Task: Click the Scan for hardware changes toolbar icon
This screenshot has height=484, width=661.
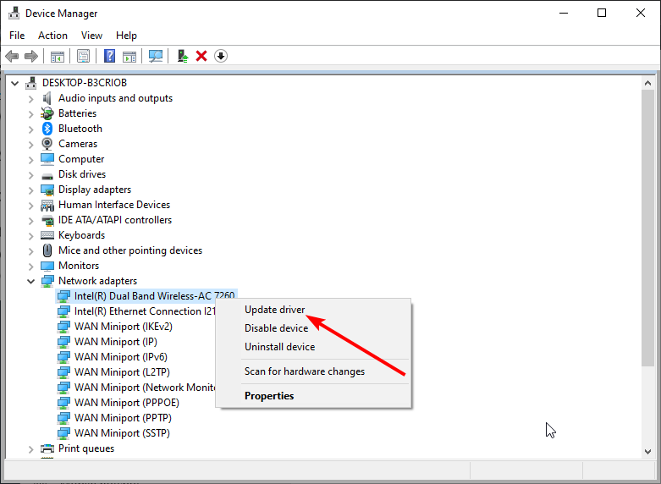Action: [x=156, y=56]
